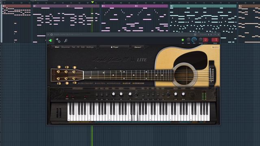Toggle the Auto HP option
Image resolution: width=260 pixels, height=146 pixels.
[x=127, y=83]
